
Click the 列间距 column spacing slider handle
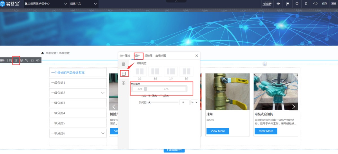[149, 102]
